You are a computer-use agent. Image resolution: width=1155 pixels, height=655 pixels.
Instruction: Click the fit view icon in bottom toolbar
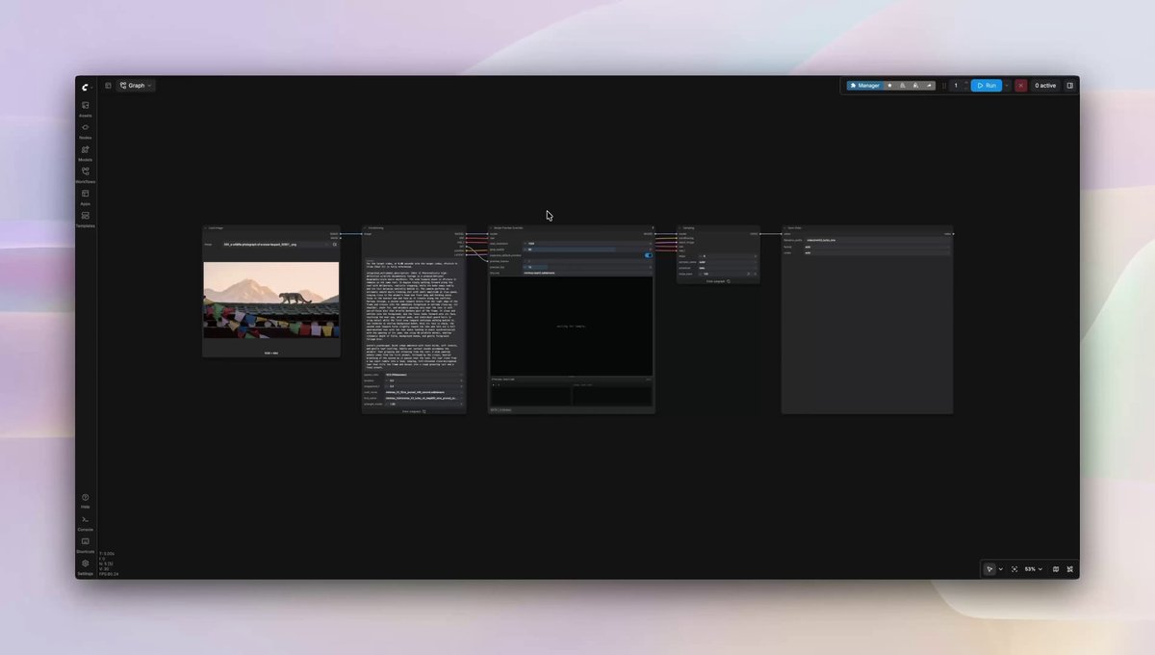[x=1014, y=569]
